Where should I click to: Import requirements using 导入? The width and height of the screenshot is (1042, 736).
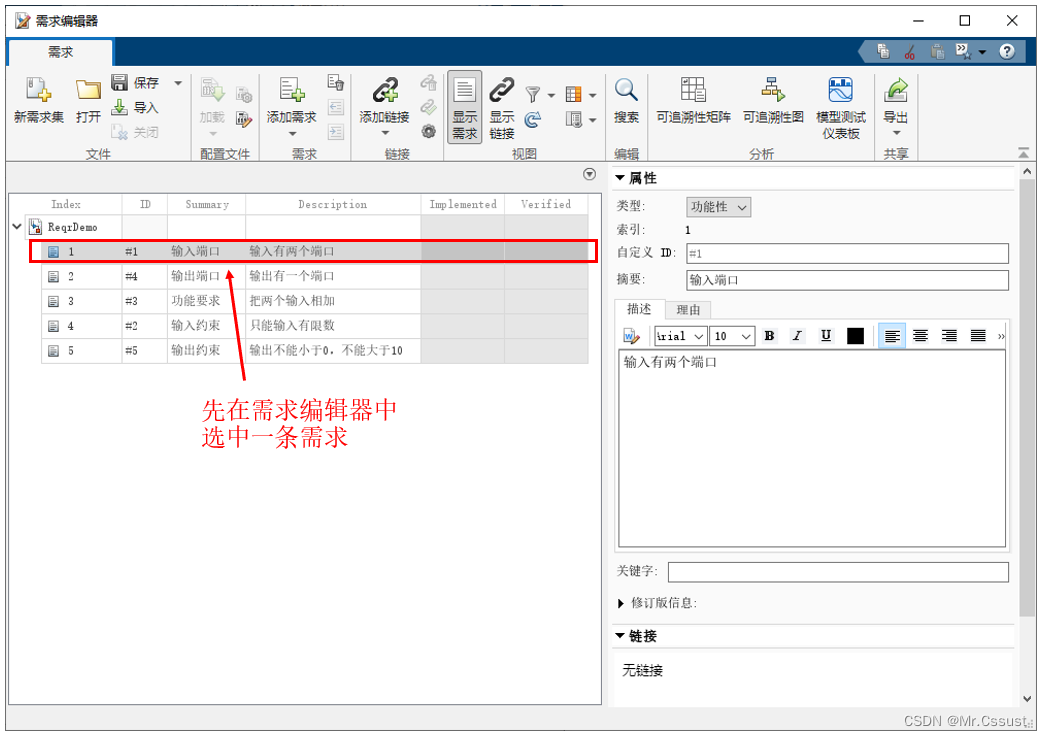click(136, 107)
